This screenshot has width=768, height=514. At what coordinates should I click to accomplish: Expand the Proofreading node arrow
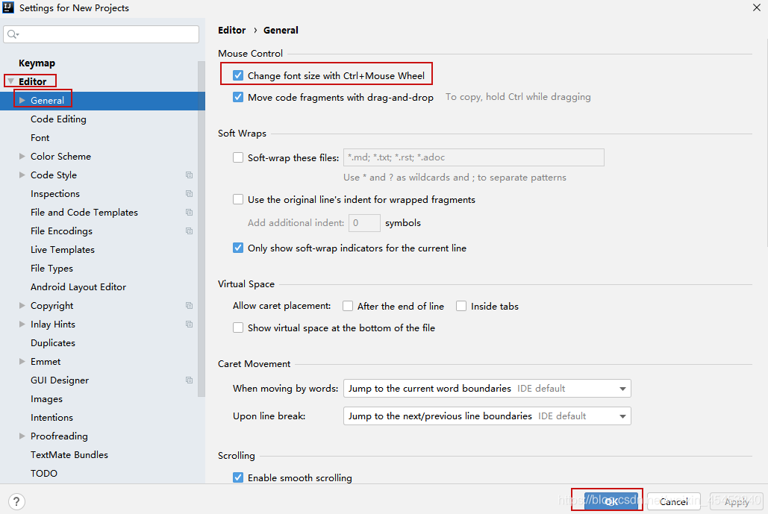click(x=22, y=436)
